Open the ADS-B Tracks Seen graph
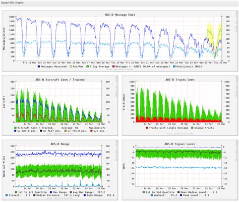 click(x=180, y=105)
